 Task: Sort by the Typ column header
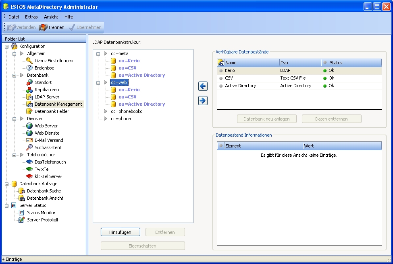(x=300, y=63)
